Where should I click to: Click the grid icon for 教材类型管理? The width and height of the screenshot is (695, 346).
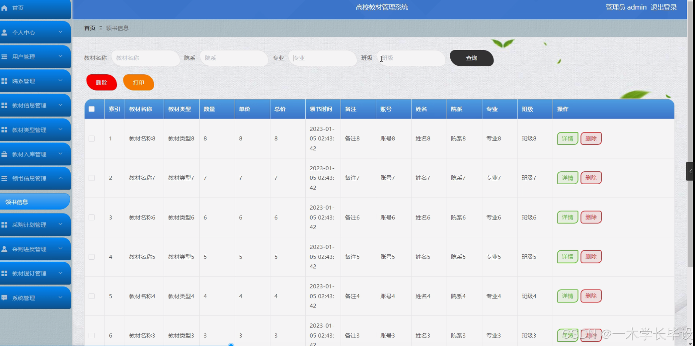[x=4, y=130]
